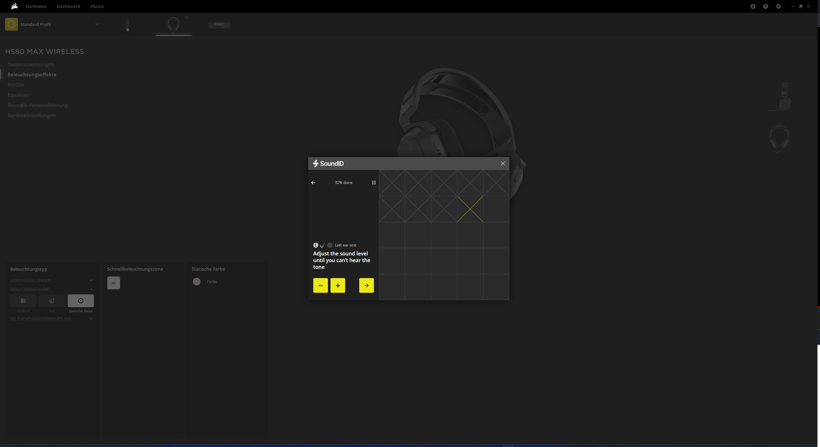
Task: Open the help question mark icon
Action: point(765,6)
